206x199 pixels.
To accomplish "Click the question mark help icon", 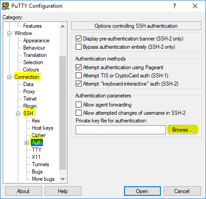I will [175, 6].
